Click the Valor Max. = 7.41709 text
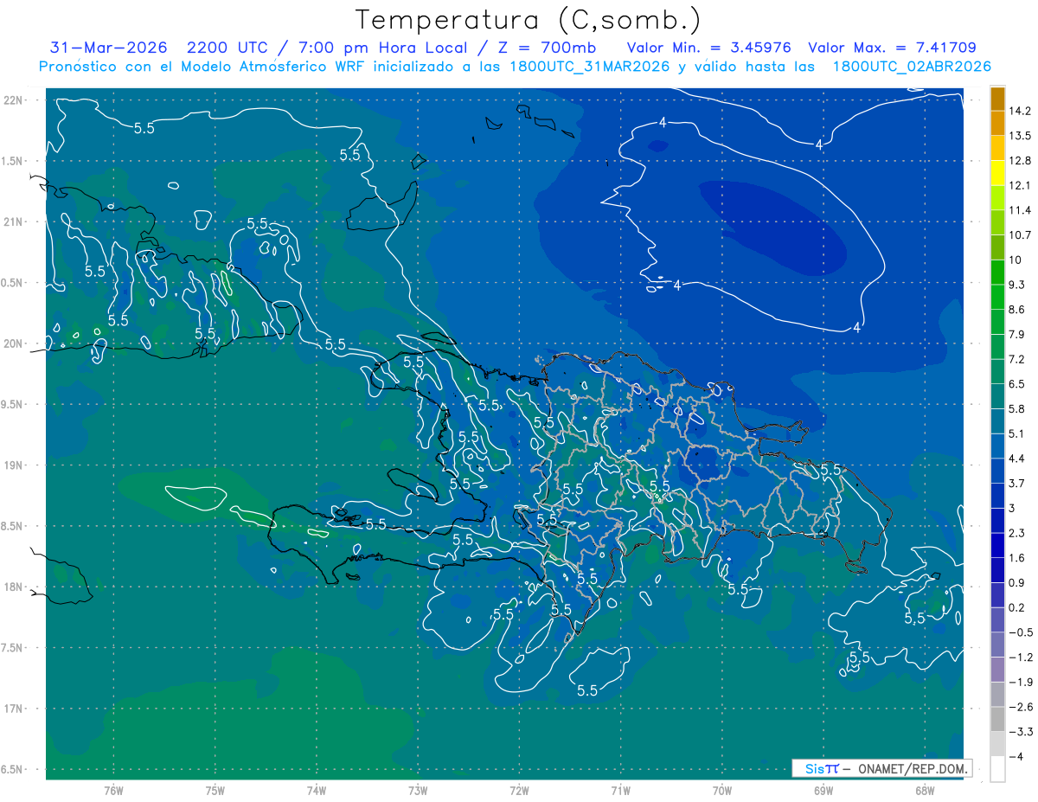Viewport: 1038px width, 802px height. click(892, 48)
